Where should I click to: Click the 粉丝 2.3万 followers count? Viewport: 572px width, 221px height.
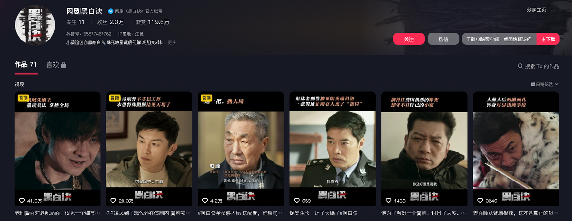pos(110,22)
